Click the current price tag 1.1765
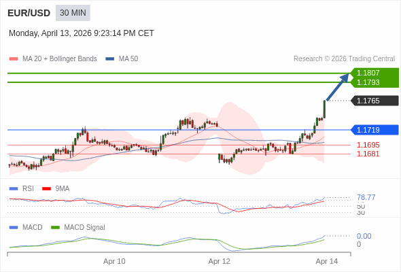The image size is (401, 272). 374,101
